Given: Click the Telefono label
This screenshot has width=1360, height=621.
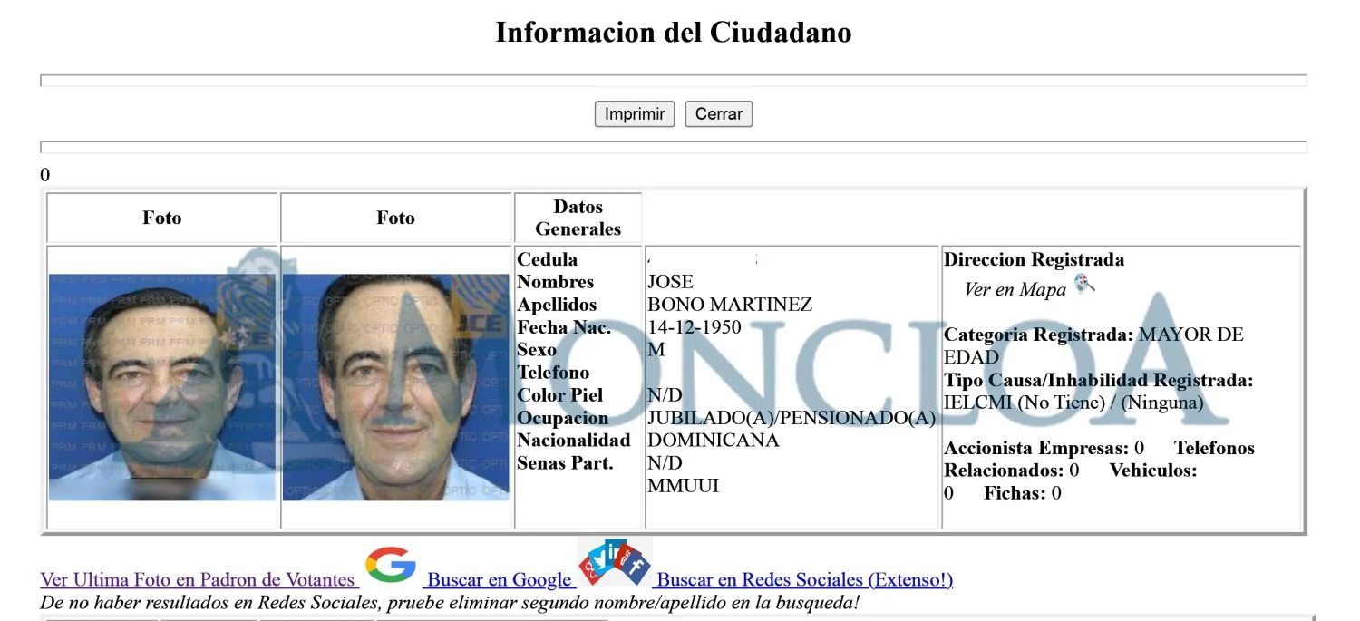Looking at the screenshot, I should tap(553, 373).
